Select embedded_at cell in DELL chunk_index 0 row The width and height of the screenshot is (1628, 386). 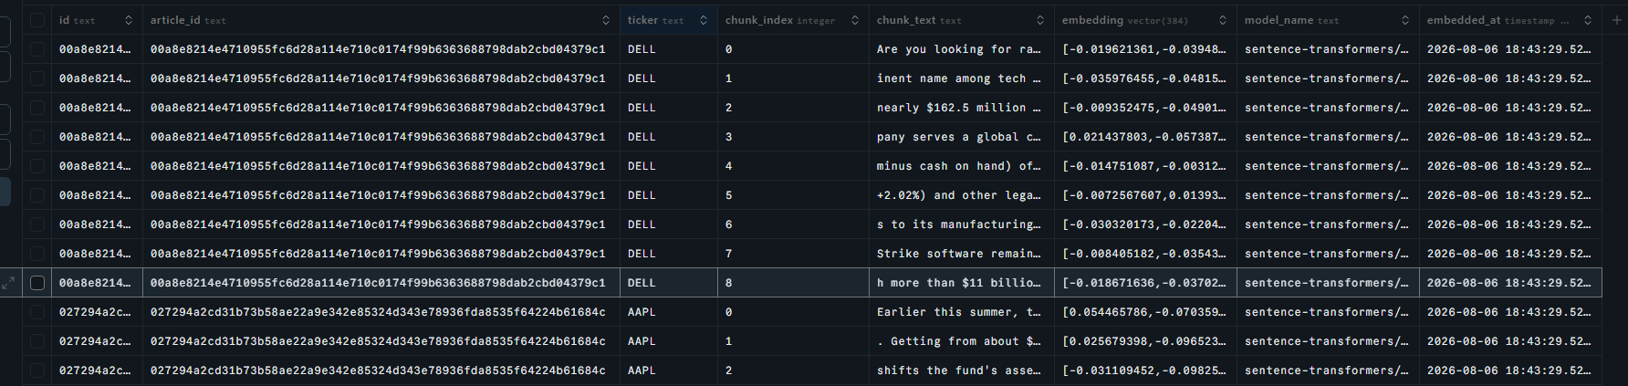pyautogui.click(x=1510, y=49)
